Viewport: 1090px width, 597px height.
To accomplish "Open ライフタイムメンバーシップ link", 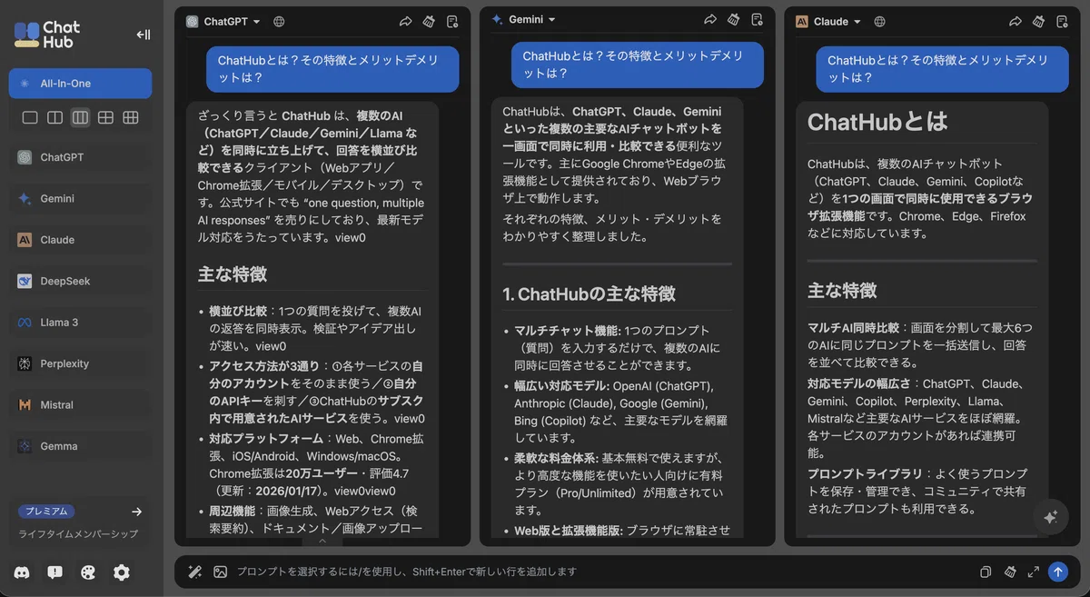I will click(78, 534).
